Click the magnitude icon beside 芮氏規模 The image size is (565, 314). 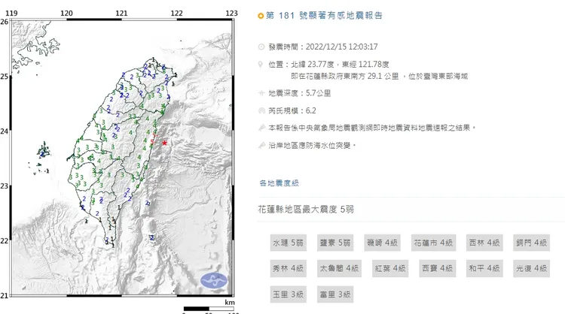[x=261, y=110]
